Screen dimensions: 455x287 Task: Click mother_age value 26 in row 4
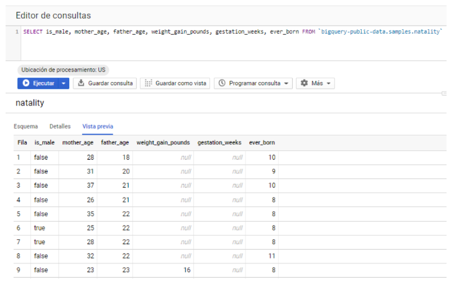[x=91, y=200]
